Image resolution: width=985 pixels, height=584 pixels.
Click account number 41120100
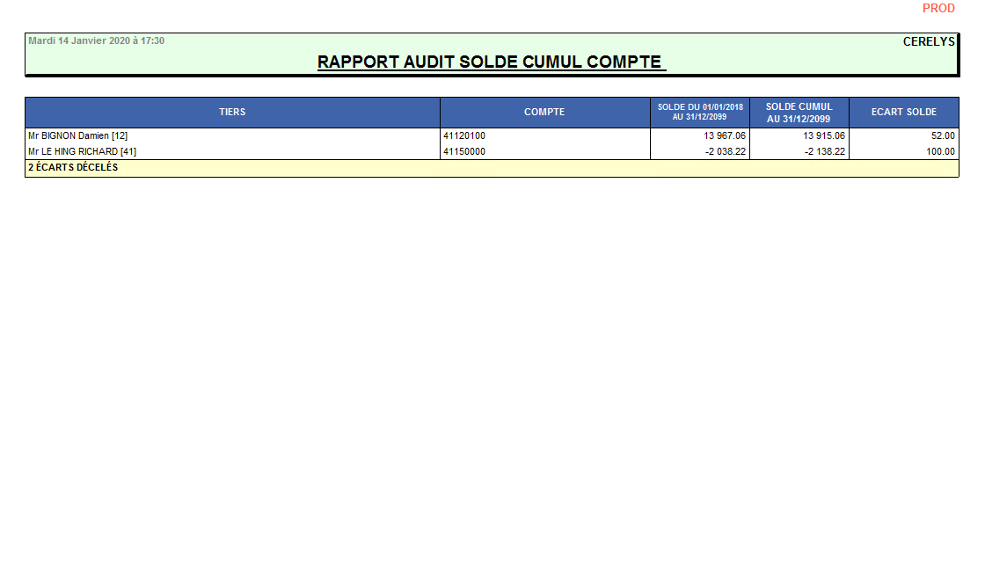tap(464, 136)
